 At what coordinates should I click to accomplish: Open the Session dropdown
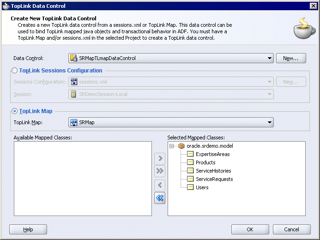tap(171, 94)
